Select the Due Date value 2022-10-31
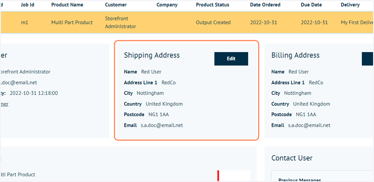Viewport: 374px width, 182px height. [x=314, y=22]
